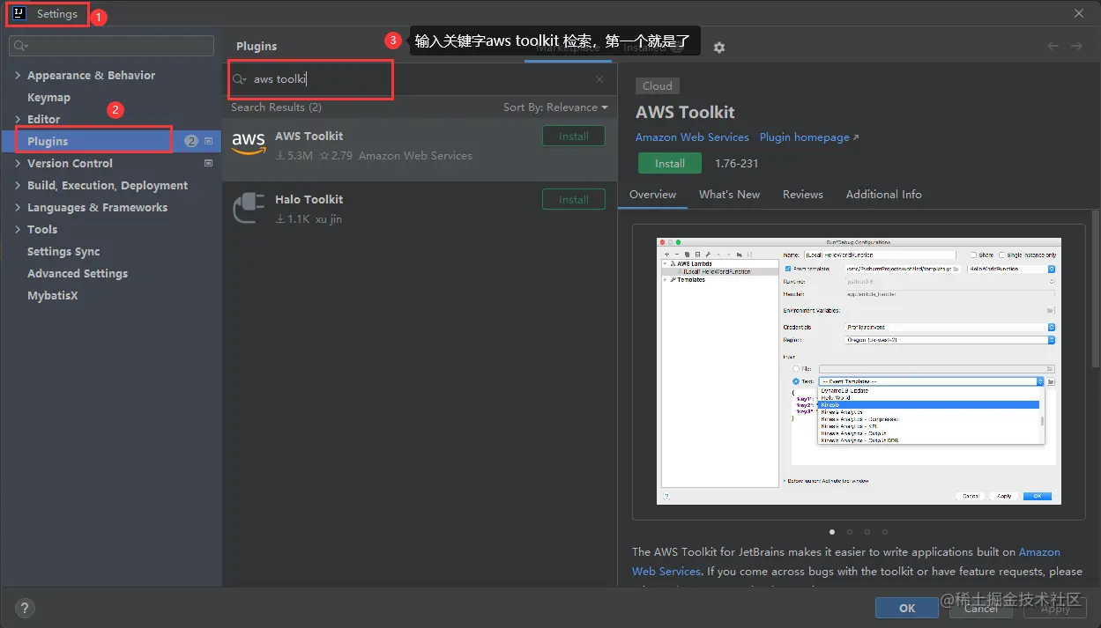Click the Cloud category tag

[658, 85]
